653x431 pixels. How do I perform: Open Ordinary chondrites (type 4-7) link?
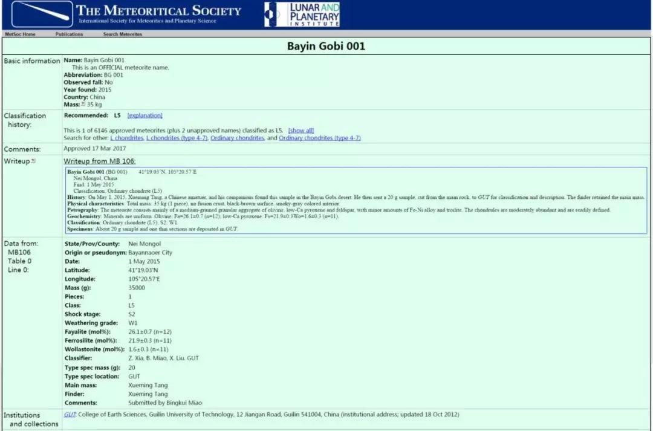tap(320, 138)
